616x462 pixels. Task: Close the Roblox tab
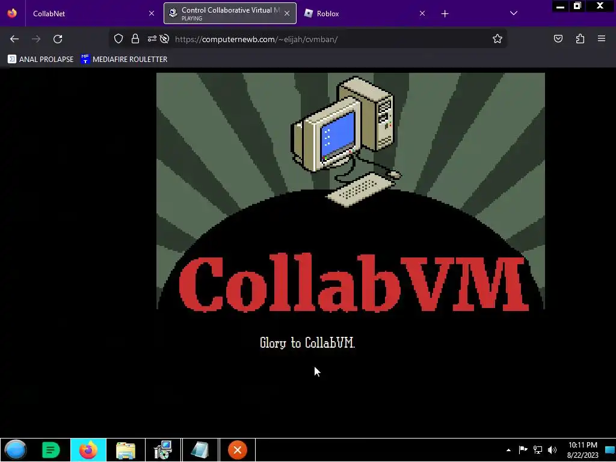[422, 13]
